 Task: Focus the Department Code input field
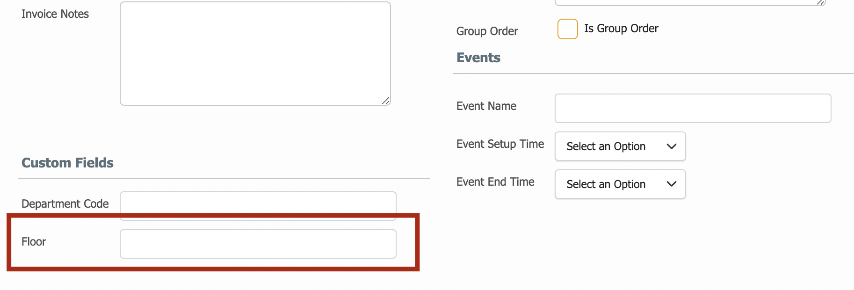coord(258,206)
